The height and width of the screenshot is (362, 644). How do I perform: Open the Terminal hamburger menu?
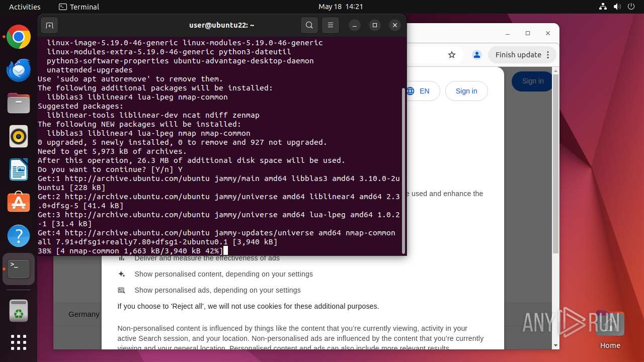pyautogui.click(x=331, y=25)
